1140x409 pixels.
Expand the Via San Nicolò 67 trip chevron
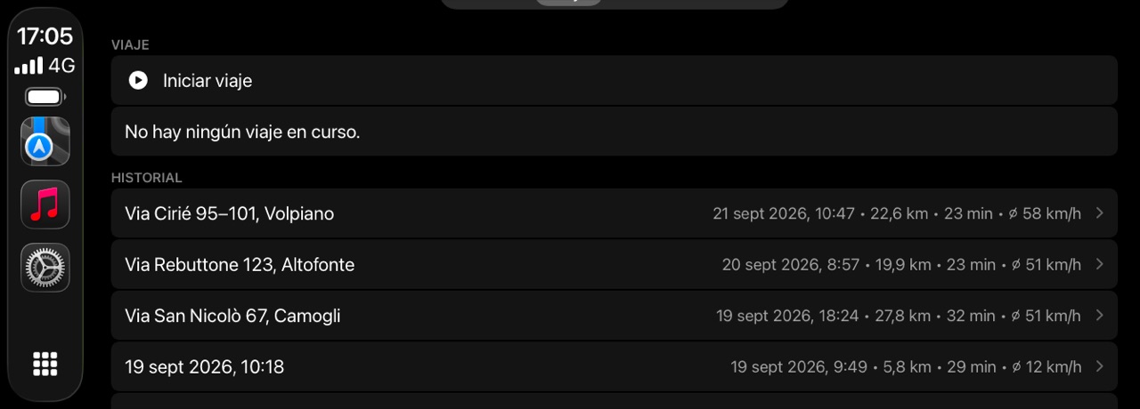[x=1100, y=316]
